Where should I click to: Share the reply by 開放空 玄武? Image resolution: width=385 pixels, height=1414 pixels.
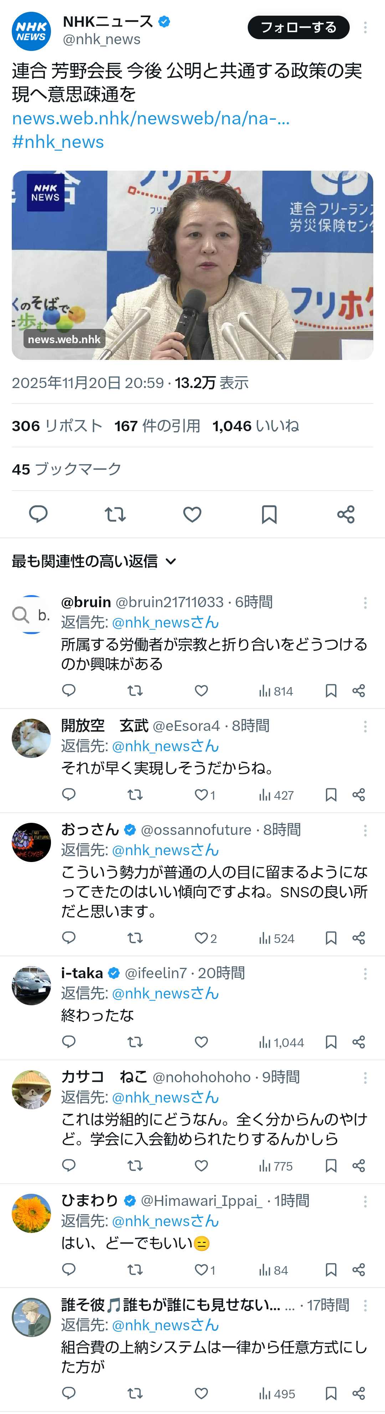tap(359, 795)
